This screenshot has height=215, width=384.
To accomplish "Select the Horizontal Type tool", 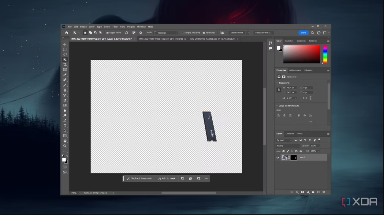I will pyautogui.click(x=65, y=126).
